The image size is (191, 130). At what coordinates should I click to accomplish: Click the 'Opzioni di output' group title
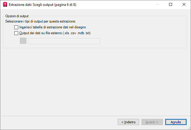pos(17,16)
